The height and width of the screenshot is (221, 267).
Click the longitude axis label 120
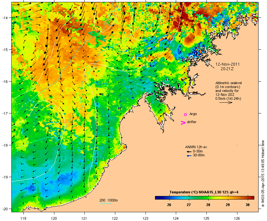click(54, 218)
